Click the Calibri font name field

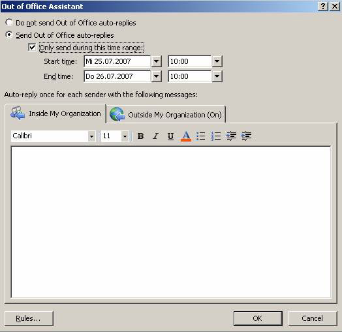pyautogui.click(x=50, y=136)
